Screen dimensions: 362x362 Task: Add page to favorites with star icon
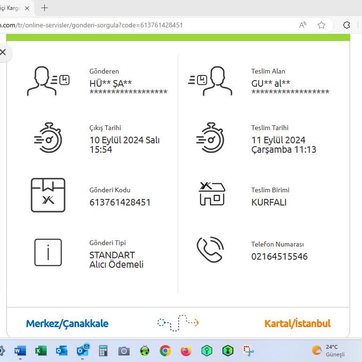321,25
